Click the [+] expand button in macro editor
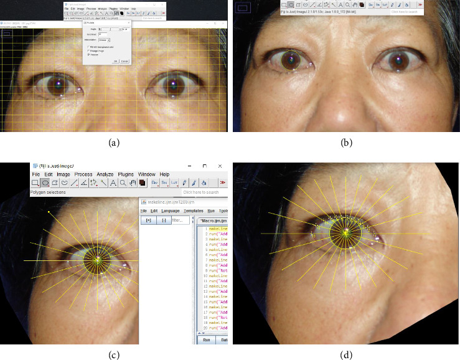 [148, 220]
